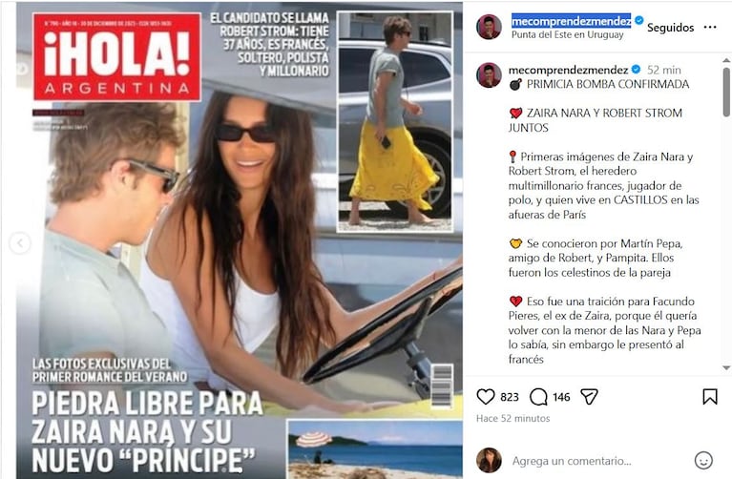This screenshot has height=479, width=732.
Task: Click header profile picture of mecomprendezmendez
Action: pos(489,27)
